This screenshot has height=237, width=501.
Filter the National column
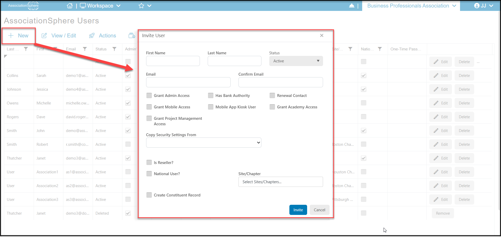tap(380, 49)
